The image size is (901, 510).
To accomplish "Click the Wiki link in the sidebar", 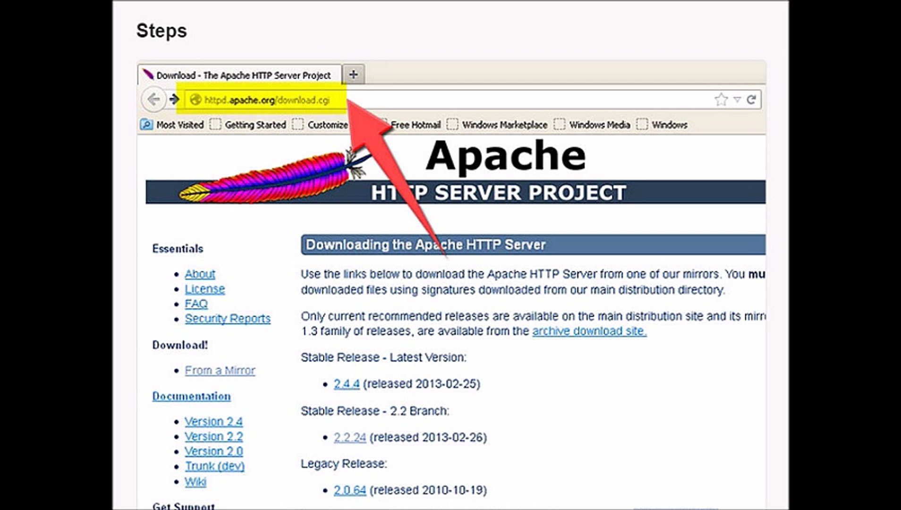I will (196, 482).
